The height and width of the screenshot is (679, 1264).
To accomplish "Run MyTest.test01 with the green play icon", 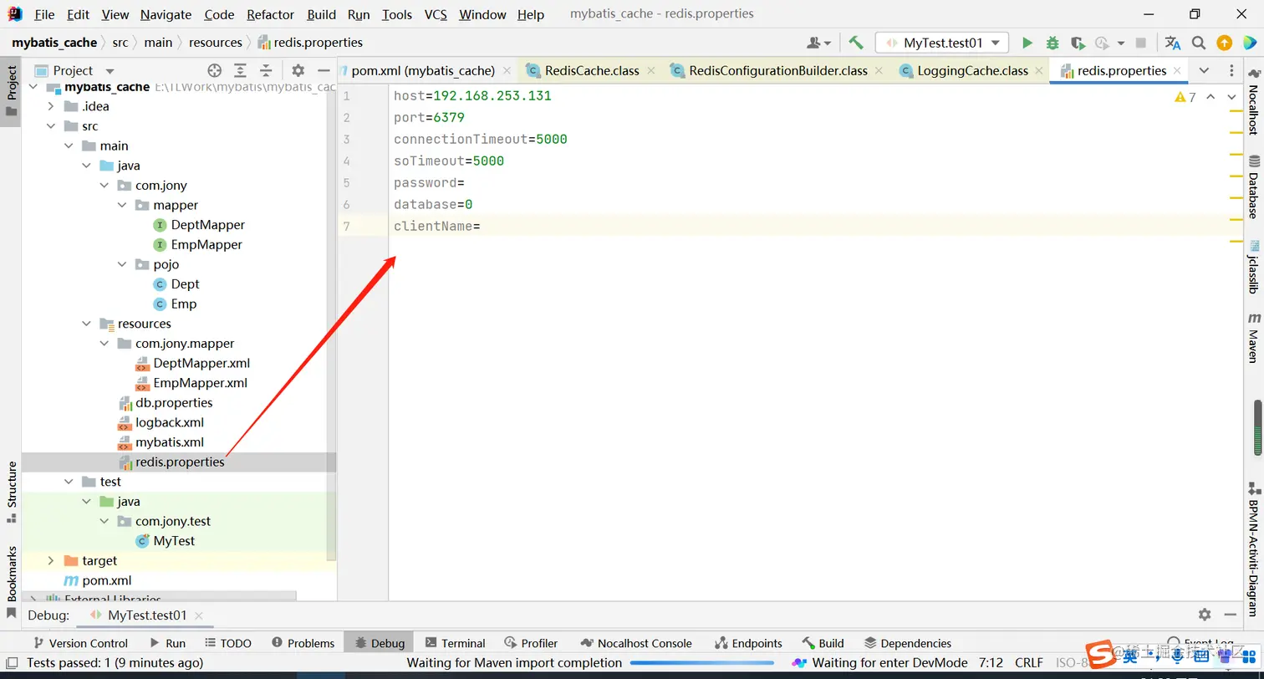I will point(1027,43).
